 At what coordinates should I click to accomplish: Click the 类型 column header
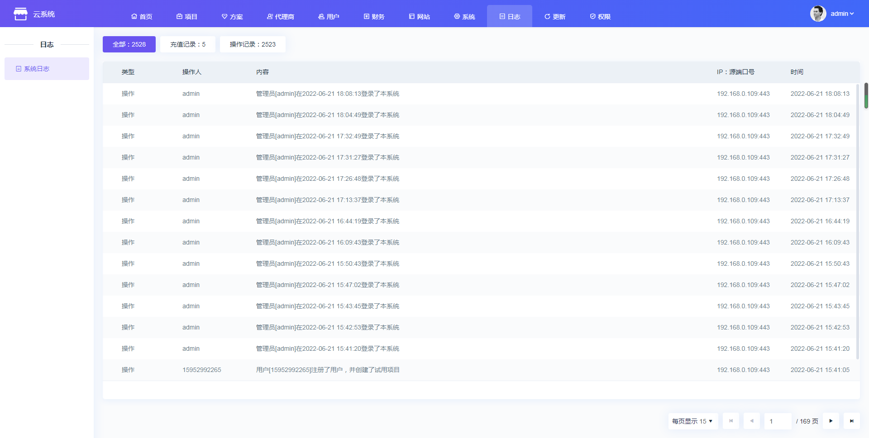pos(128,72)
